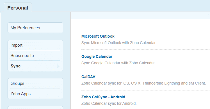Select the Sync sidebar item
Screen dimensions: 210x109
[x=35, y=66]
